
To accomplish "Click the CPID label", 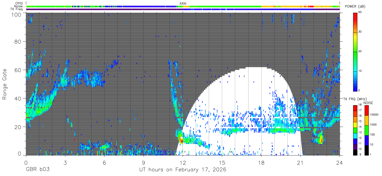I will click(19, 3).
